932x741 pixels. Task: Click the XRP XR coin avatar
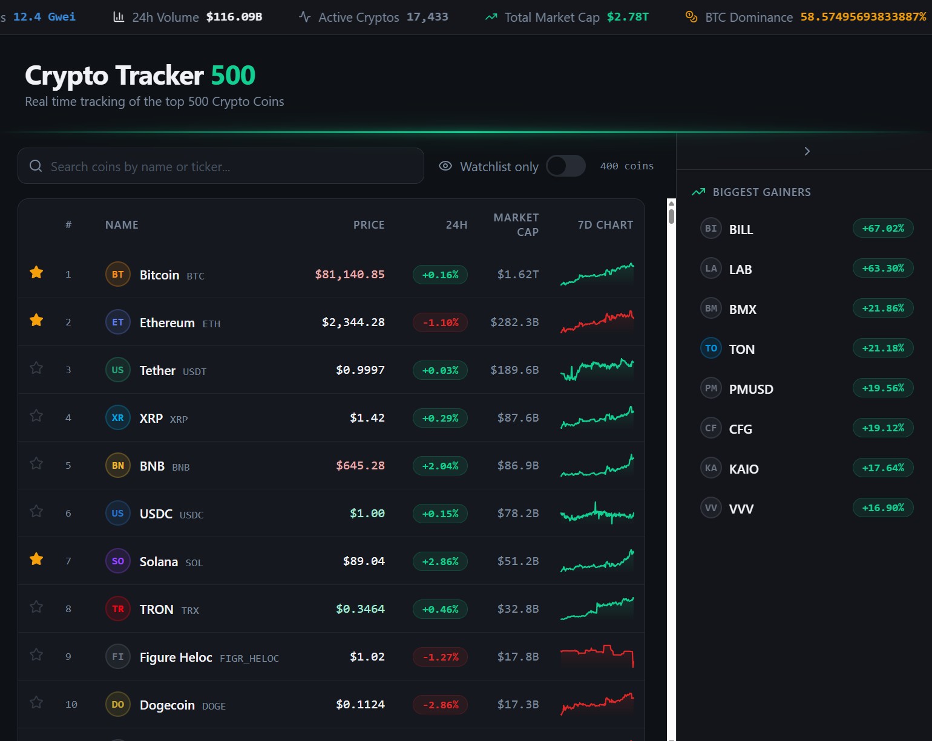(118, 417)
